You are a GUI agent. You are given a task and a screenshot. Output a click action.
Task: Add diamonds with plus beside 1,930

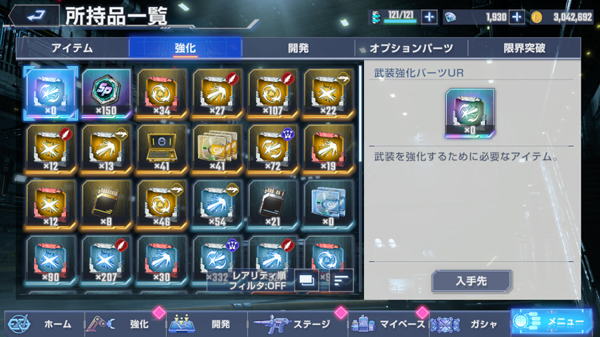(x=517, y=17)
